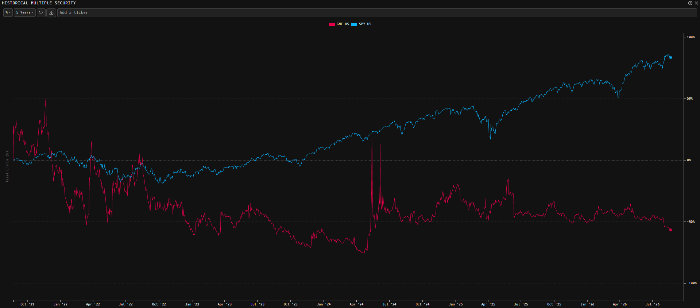700x308 pixels.
Task: Click the Historical Multiple Security title
Action: (x=39, y=3)
